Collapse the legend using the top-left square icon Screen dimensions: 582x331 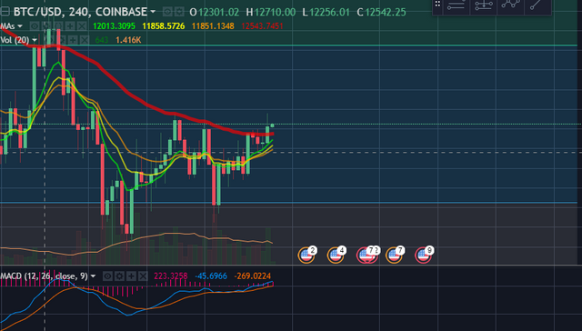(5, 12)
